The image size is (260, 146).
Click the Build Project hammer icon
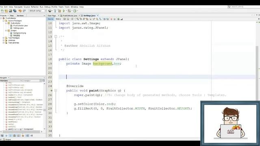click(55, 11)
